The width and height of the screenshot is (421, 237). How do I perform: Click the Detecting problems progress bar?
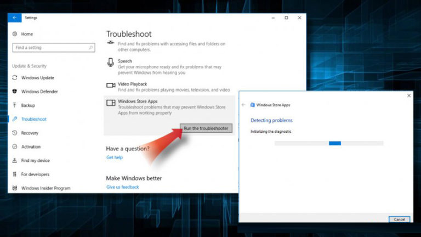329,143
